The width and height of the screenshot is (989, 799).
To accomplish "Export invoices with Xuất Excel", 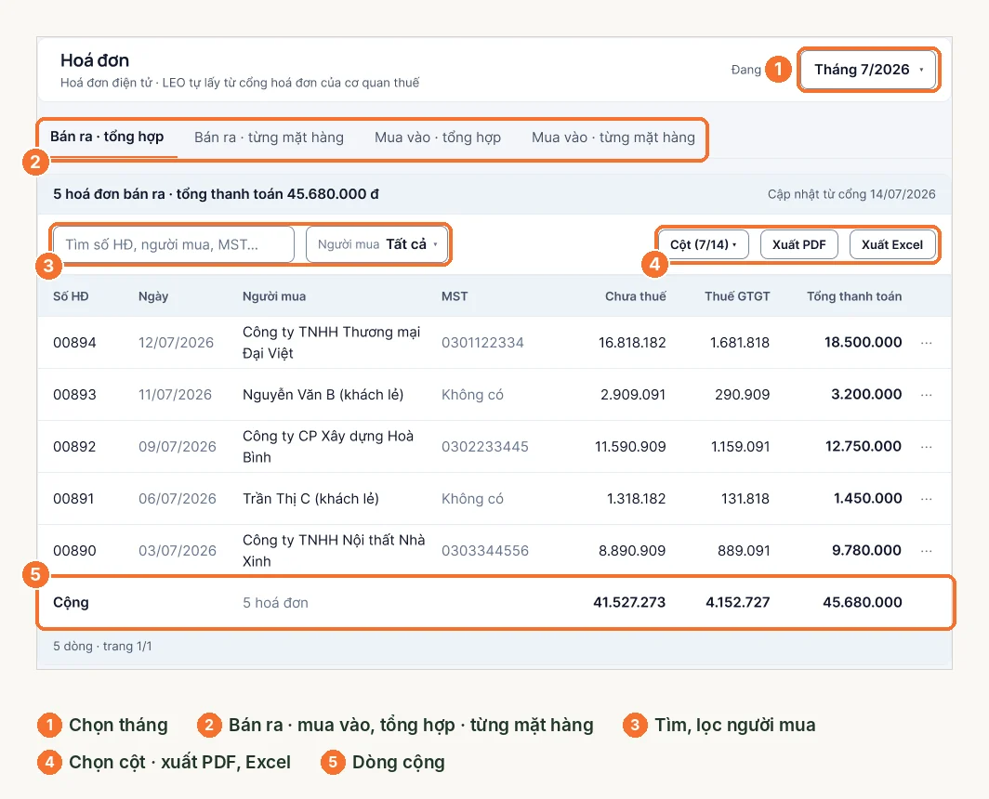I will pos(892,244).
